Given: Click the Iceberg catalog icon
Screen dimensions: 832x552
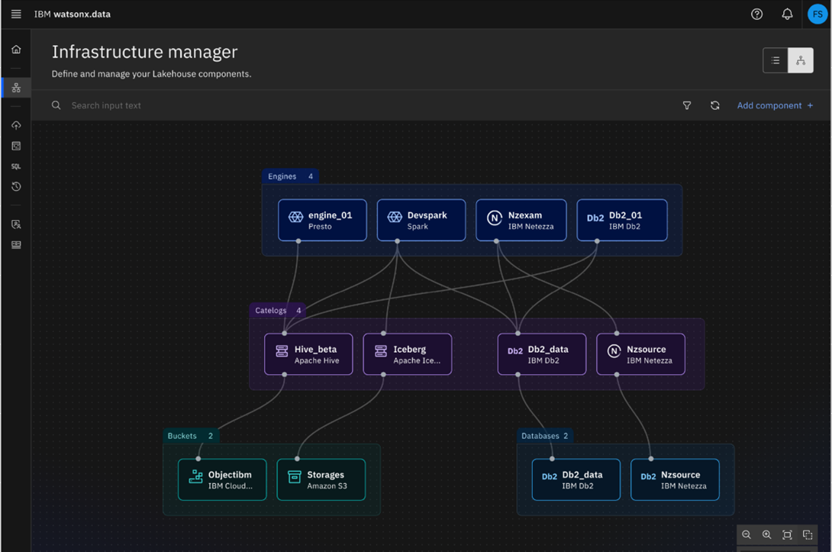Looking at the screenshot, I should point(381,351).
